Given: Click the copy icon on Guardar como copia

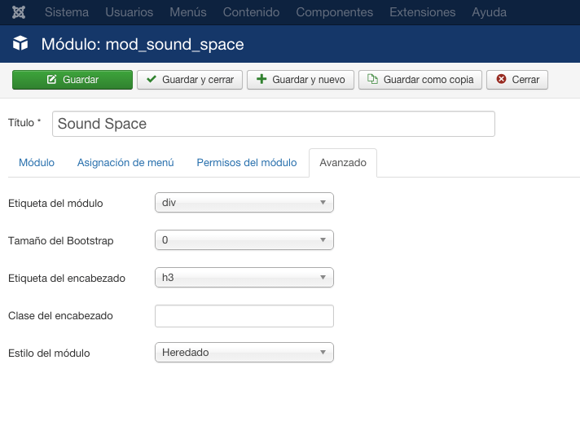Looking at the screenshot, I should click(372, 79).
